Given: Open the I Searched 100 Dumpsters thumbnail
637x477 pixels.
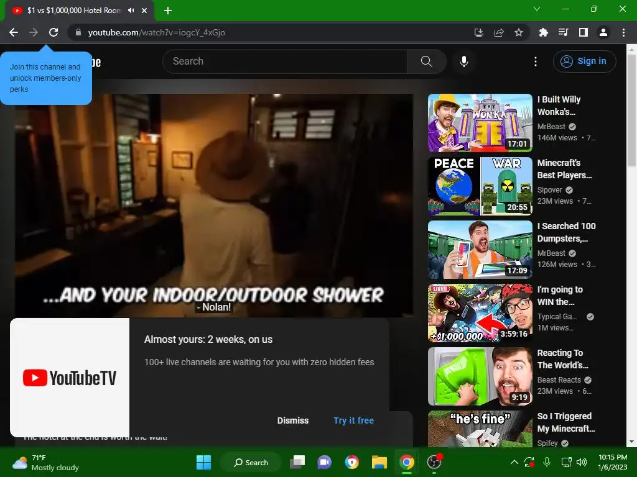Looking at the screenshot, I should tap(480, 250).
